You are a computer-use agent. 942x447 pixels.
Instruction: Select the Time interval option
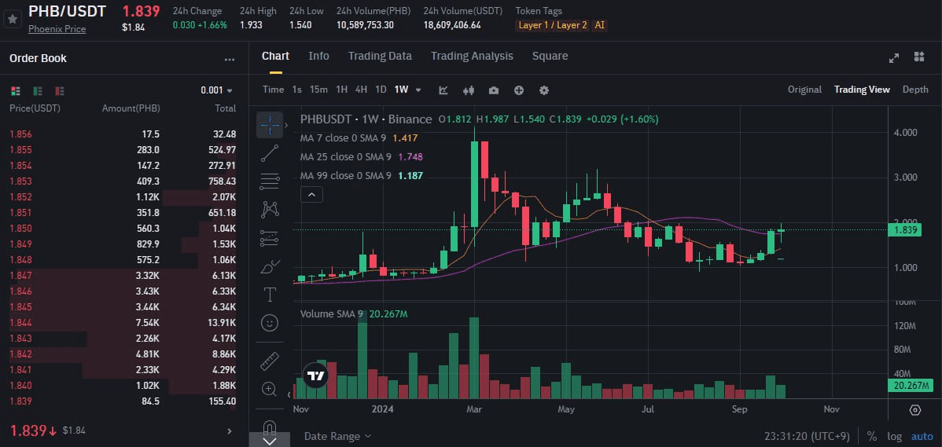pos(274,90)
